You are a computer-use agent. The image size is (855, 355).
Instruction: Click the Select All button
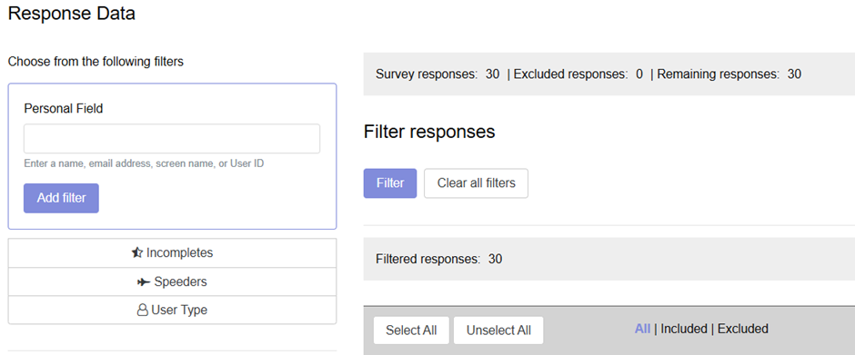coord(411,330)
